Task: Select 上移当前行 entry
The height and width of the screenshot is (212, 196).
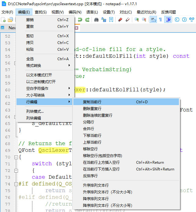Action: [126, 142]
